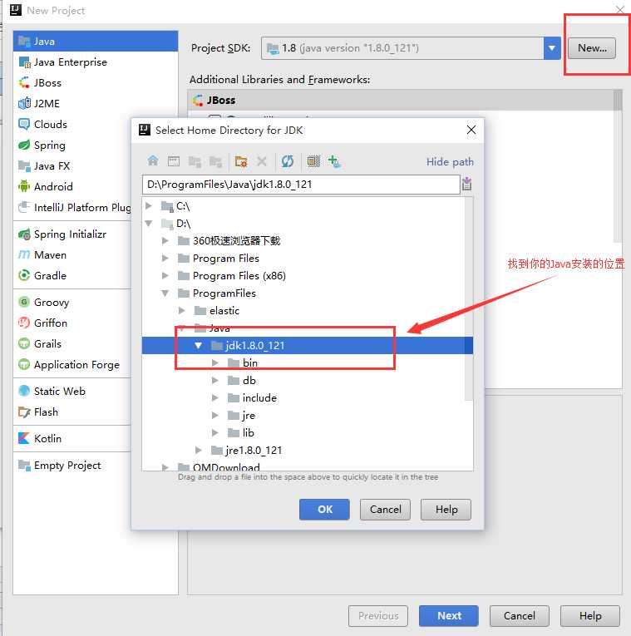Click Hide path link
This screenshot has width=631, height=636.
click(450, 162)
